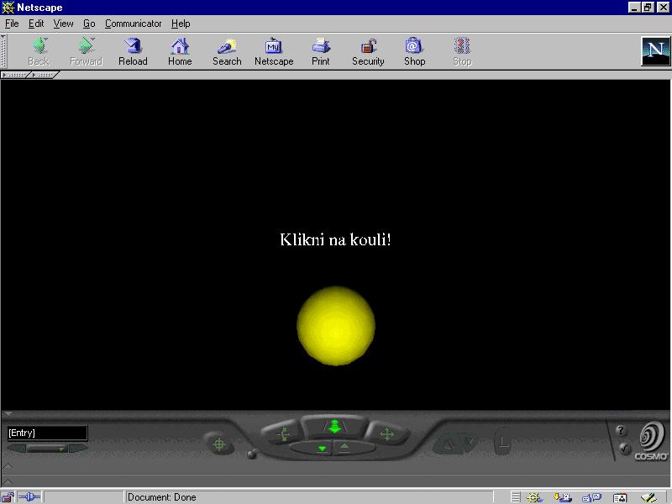
Task: Go to the Home page
Action: pyautogui.click(x=180, y=51)
